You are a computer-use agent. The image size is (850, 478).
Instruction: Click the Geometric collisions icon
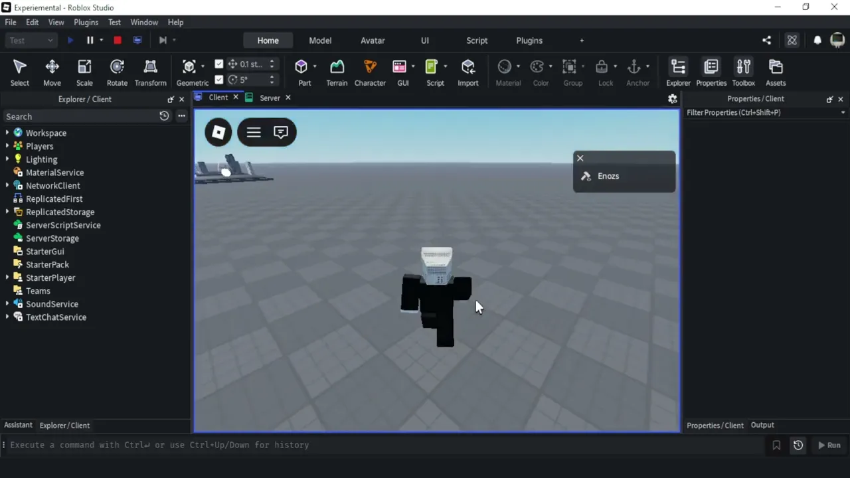(x=189, y=66)
